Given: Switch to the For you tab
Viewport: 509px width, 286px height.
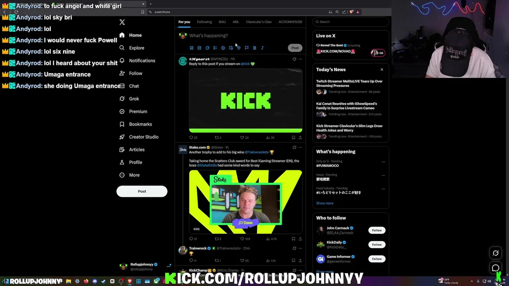Looking at the screenshot, I should (x=184, y=22).
